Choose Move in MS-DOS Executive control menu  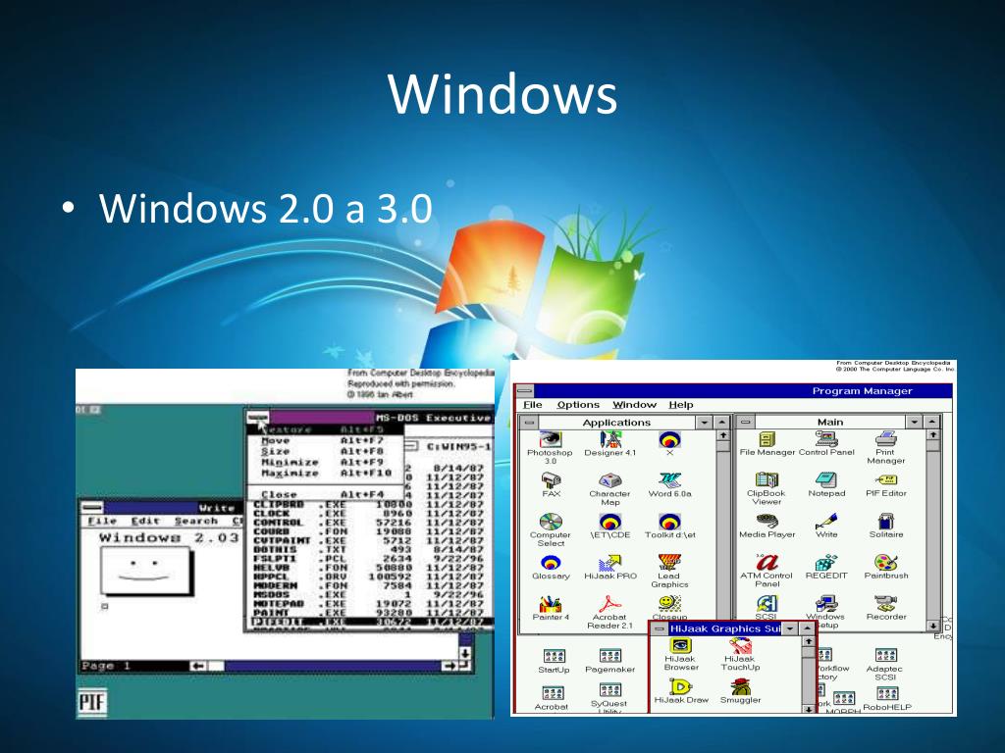[326, 440]
